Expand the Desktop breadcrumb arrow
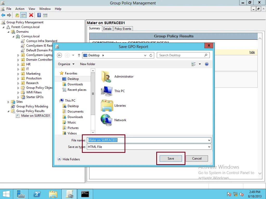Viewport: 266px width, 199px height. tap(103, 55)
